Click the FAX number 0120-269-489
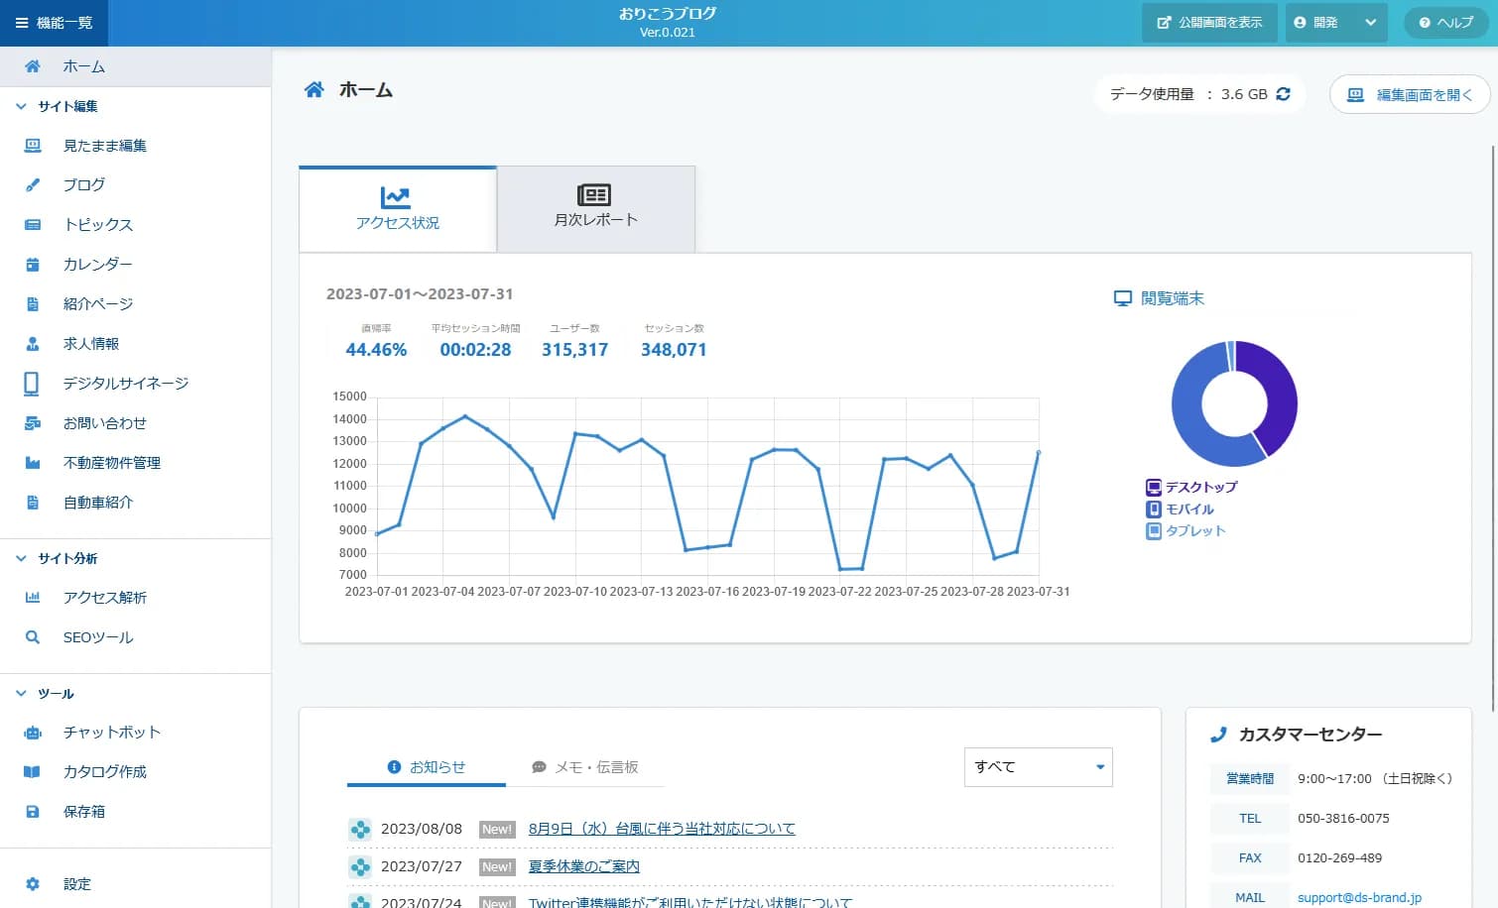 [1339, 858]
